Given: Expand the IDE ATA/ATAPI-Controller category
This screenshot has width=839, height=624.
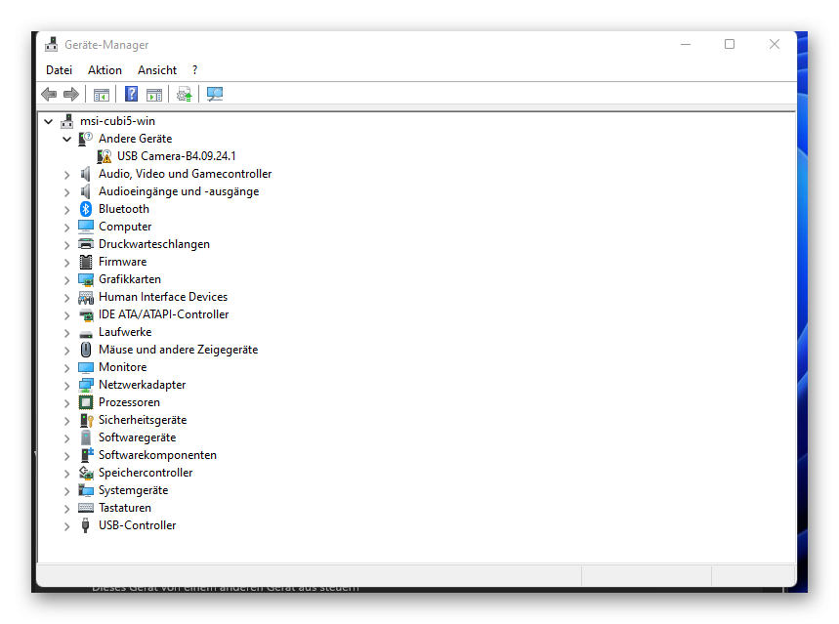Looking at the screenshot, I should point(66,315).
